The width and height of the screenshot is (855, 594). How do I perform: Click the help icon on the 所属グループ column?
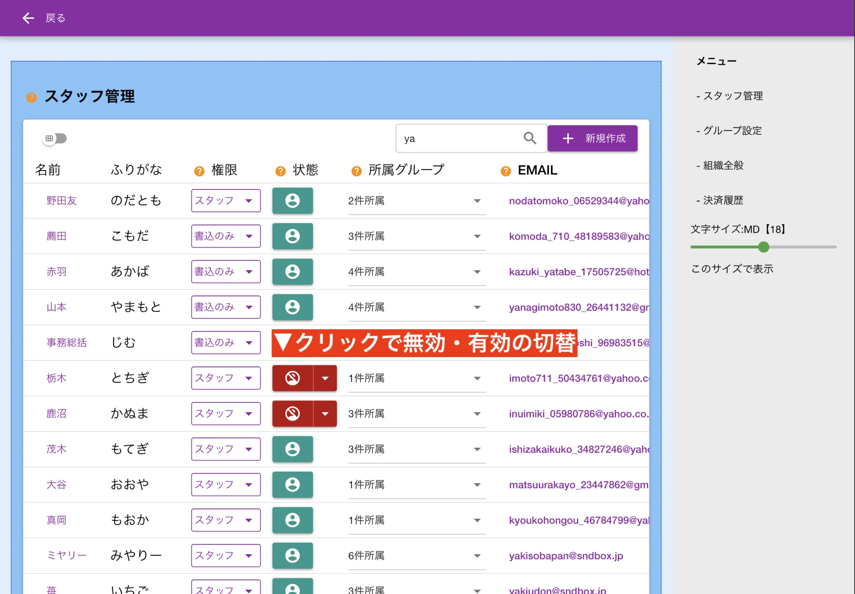click(356, 170)
